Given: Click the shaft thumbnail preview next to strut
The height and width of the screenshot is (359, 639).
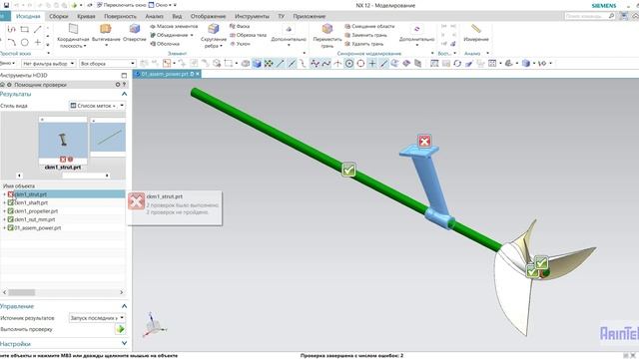Looking at the screenshot, I should point(108,137).
